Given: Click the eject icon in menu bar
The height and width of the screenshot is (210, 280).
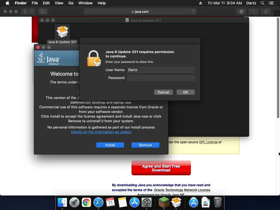Looking at the screenshot, I should (200, 3).
